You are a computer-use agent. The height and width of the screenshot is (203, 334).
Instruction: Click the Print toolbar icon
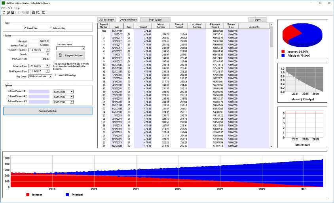pos(33,13)
